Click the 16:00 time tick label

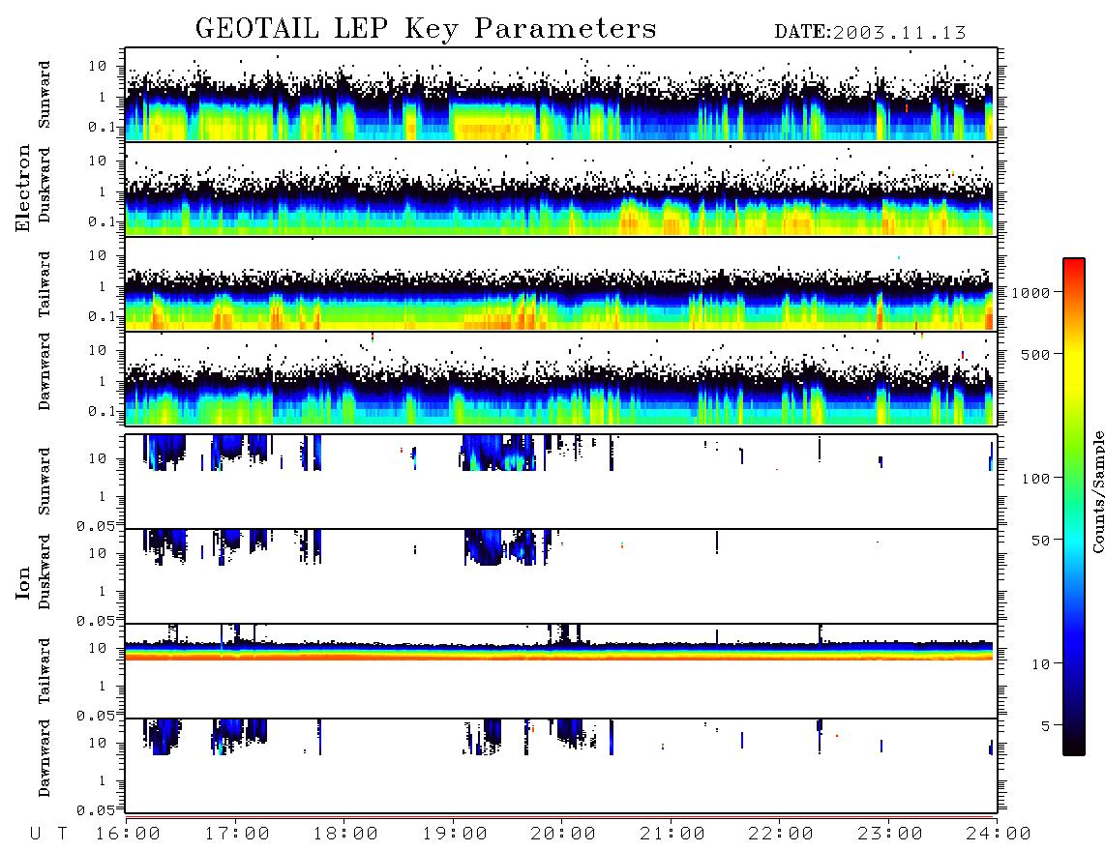point(128,834)
